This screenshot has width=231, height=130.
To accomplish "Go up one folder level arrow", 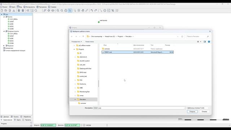I will coord(83,36).
